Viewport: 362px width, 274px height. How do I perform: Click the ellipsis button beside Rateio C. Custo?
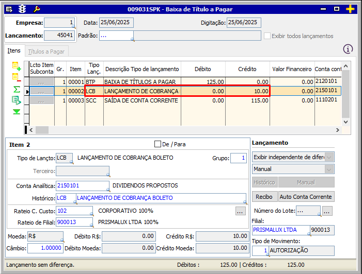click(240, 211)
